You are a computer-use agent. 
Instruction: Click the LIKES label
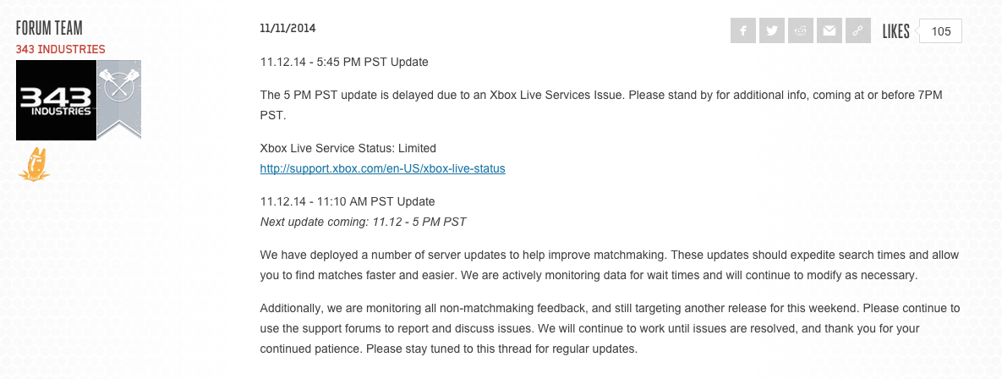tap(895, 31)
